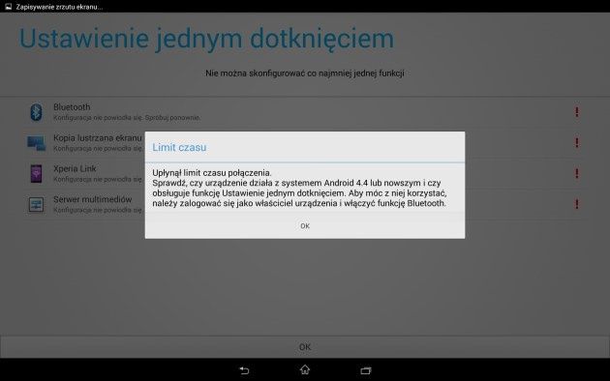The height and width of the screenshot is (381, 610).
Task: Click OK in the Limit czasu dialog
Action: (305, 225)
